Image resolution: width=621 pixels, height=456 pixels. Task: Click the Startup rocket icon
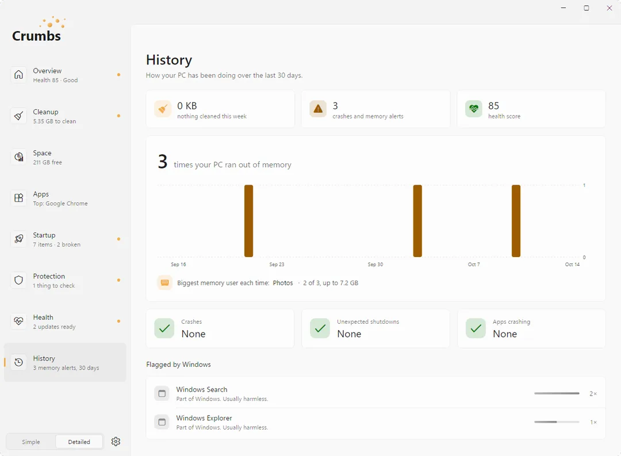point(18,239)
